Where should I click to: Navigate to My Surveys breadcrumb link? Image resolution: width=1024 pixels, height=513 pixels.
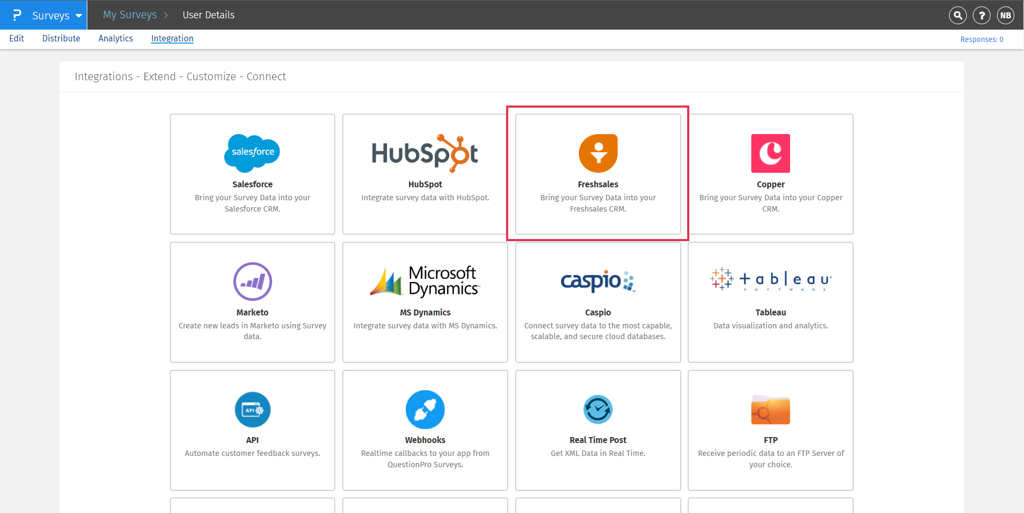click(130, 15)
